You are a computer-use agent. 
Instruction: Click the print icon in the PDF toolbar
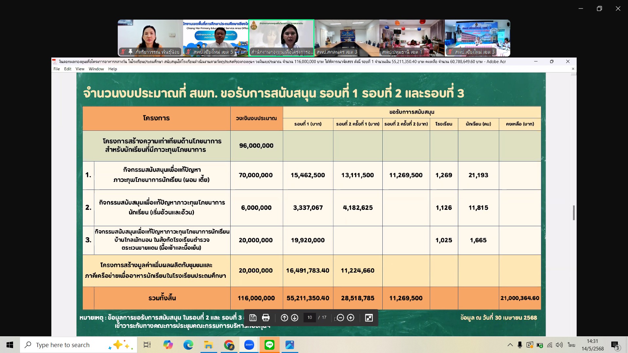coord(266,318)
